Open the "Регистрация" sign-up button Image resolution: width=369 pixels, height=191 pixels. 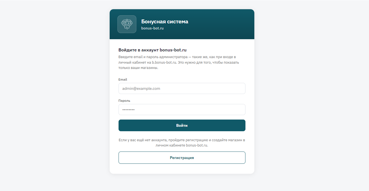(x=182, y=158)
